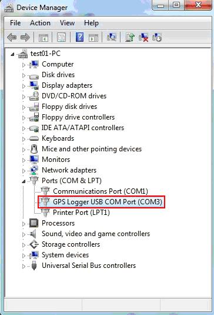
Task: Click the Back arrow toolbar icon
Action: point(12,37)
